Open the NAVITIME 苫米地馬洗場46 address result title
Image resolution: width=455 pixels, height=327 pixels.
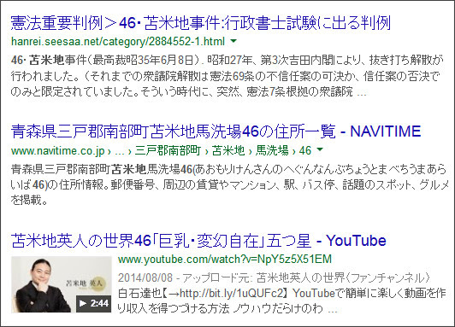[x=216, y=131]
